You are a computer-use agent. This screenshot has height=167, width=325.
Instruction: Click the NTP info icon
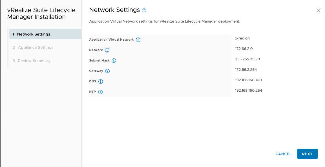pos(100,92)
